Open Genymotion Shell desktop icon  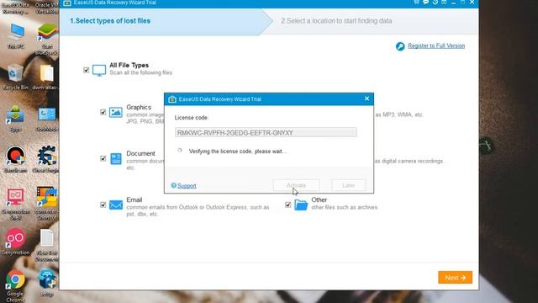tap(15, 204)
